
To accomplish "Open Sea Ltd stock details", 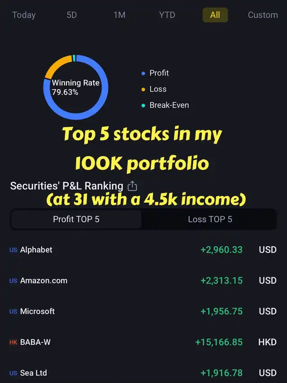I will [143, 373].
